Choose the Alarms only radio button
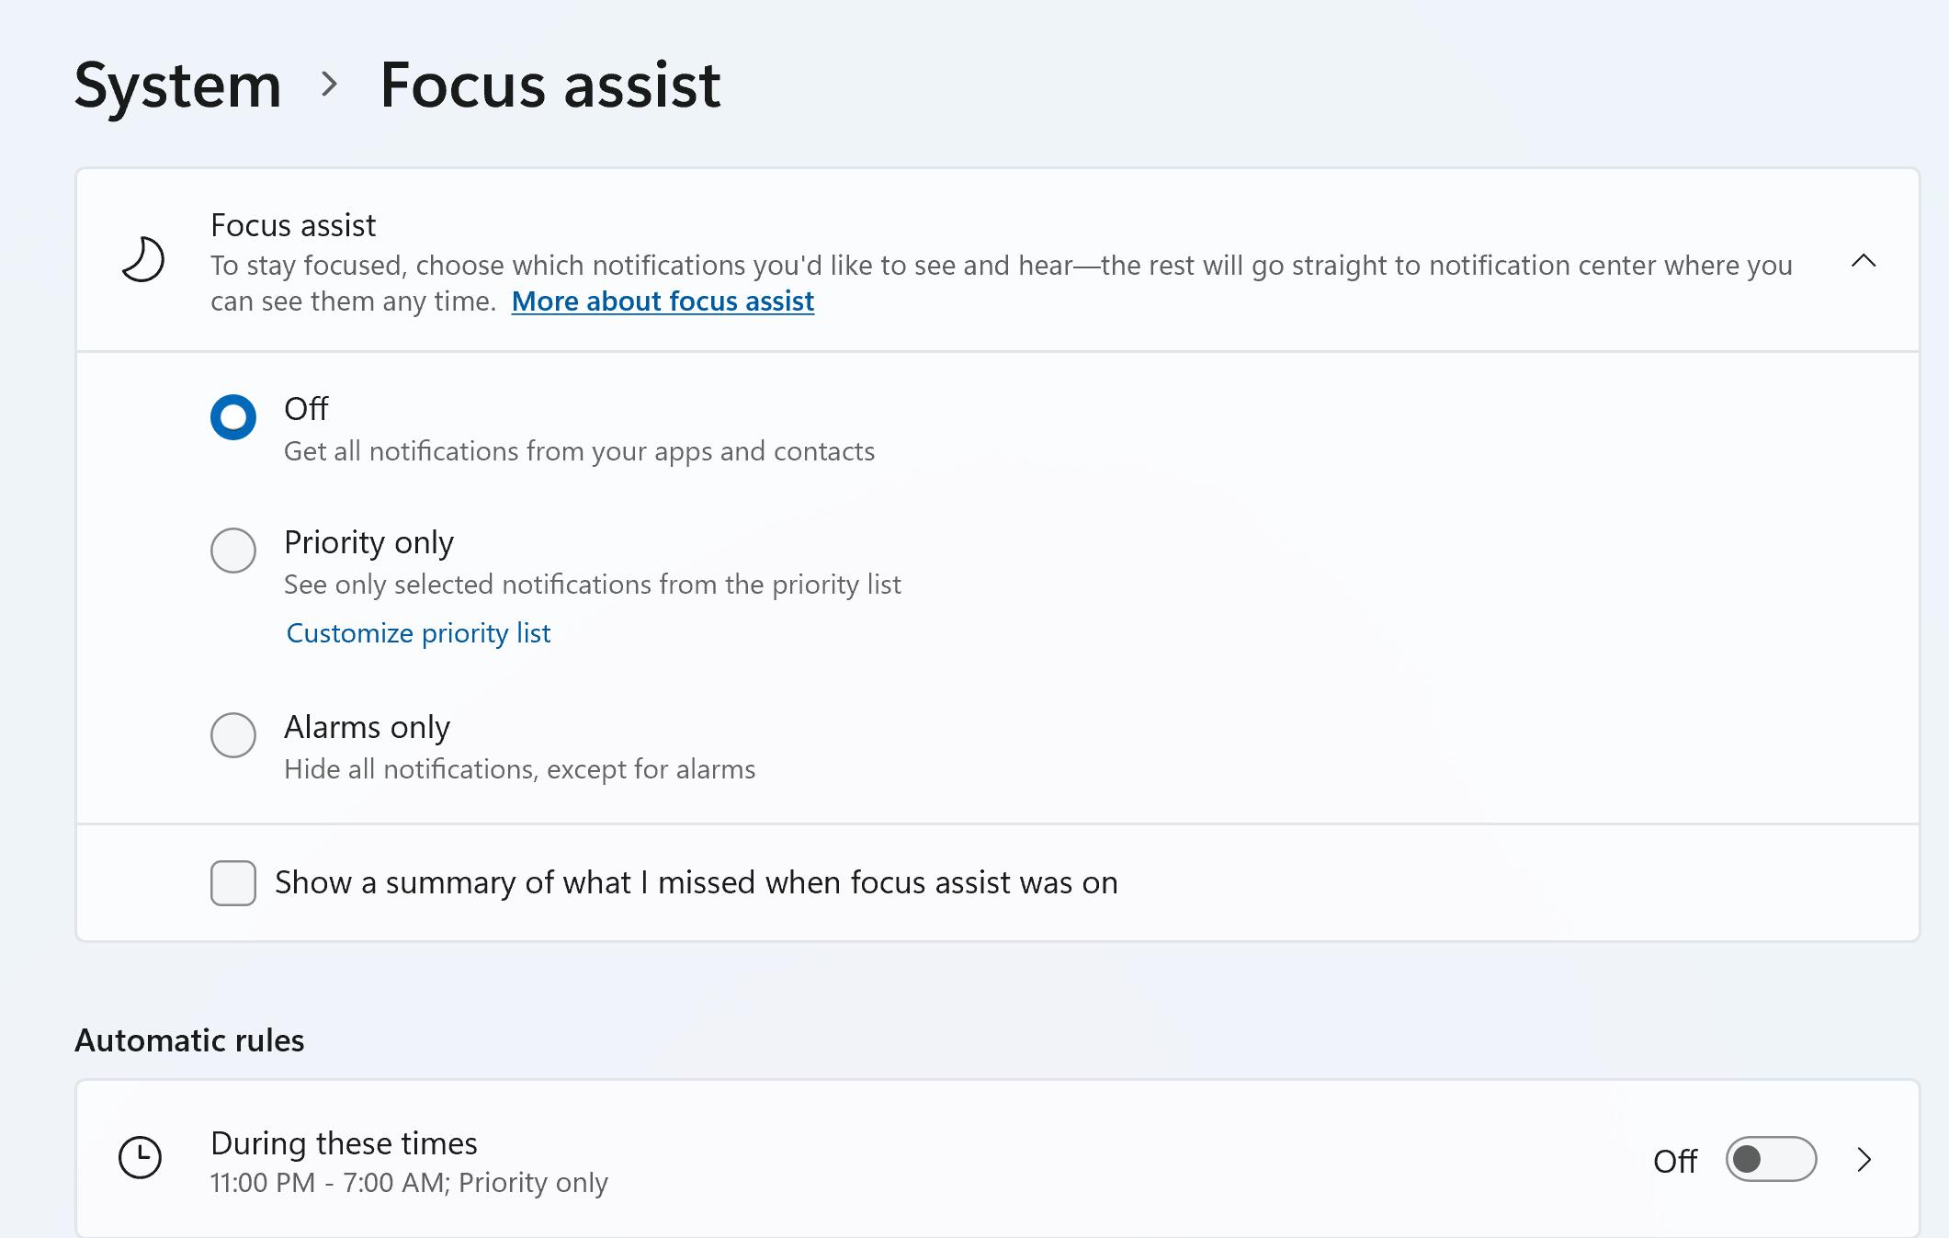The image size is (1949, 1238). pyautogui.click(x=233, y=735)
